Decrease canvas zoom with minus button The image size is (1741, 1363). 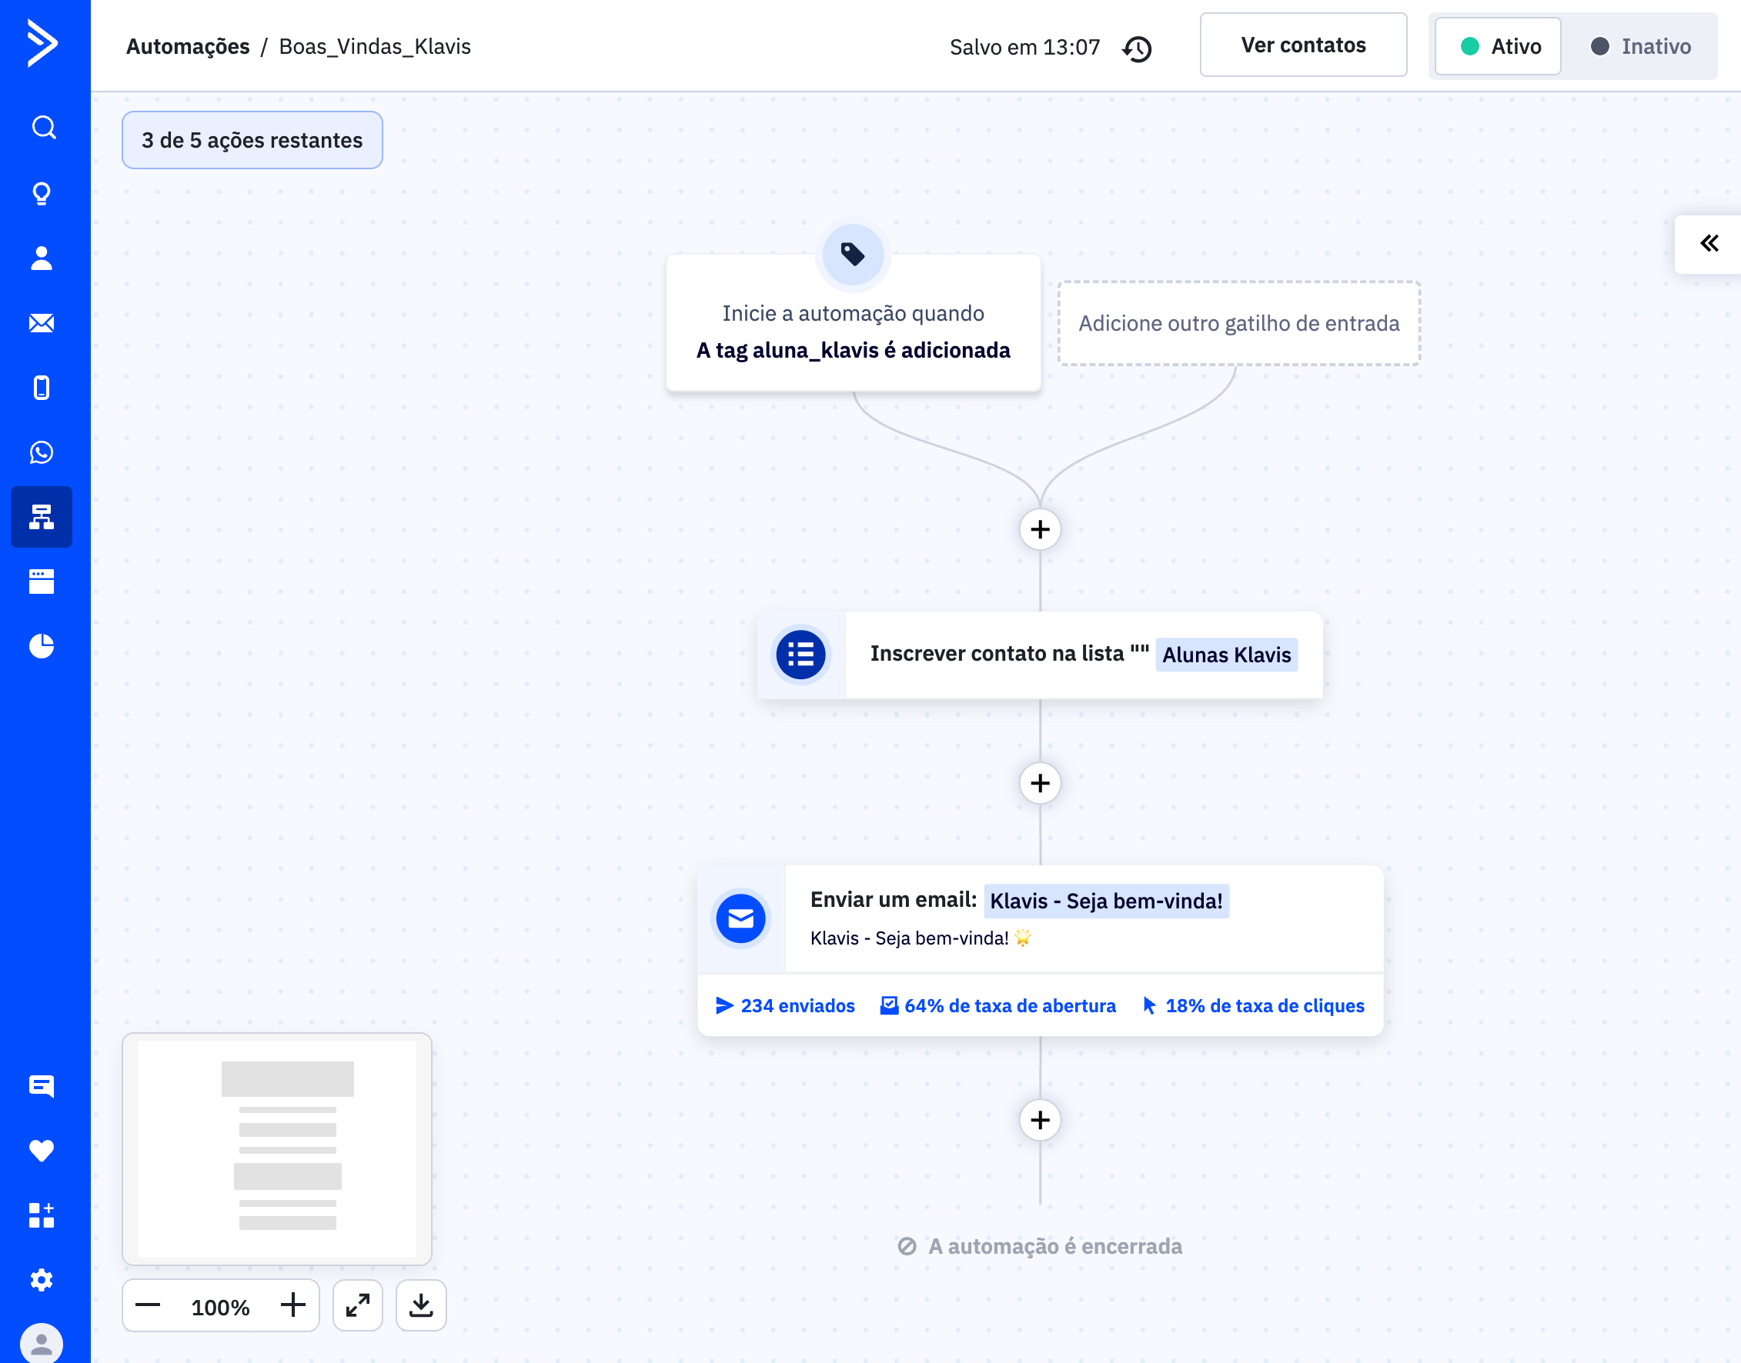[x=148, y=1305]
